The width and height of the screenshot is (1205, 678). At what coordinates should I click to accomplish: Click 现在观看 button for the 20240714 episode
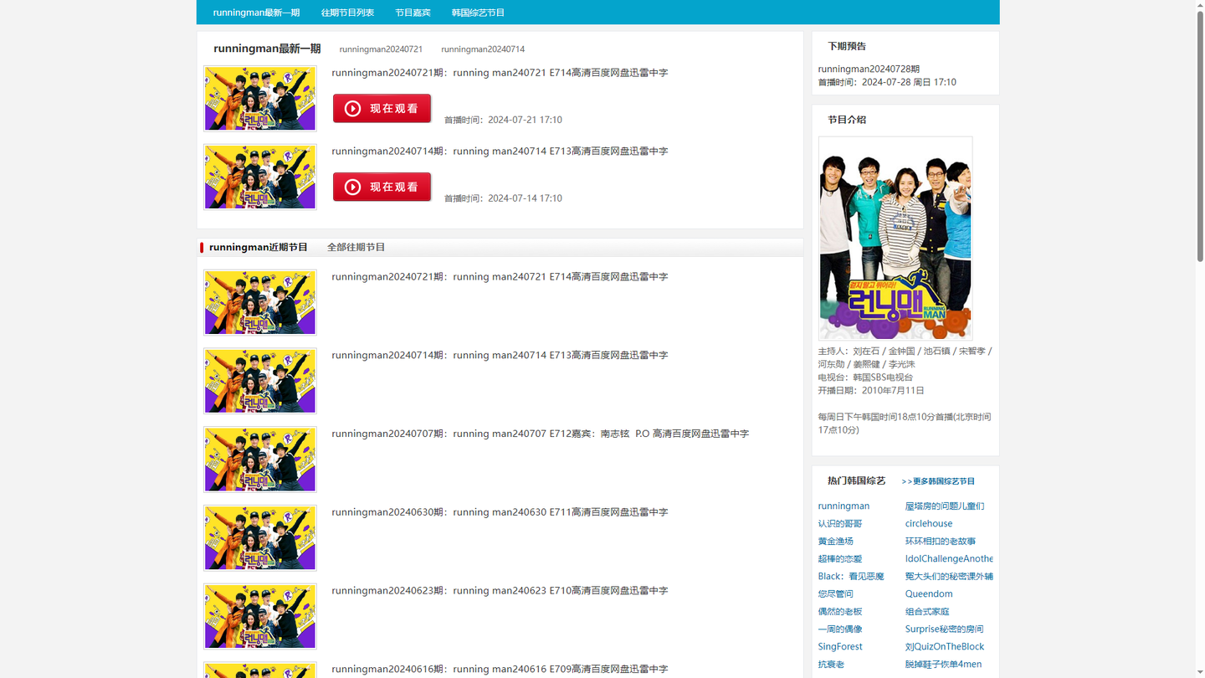pyautogui.click(x=382, y=187)
